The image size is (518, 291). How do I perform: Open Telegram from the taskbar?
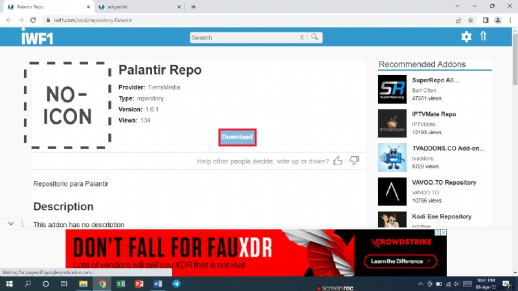click(176, 284)
